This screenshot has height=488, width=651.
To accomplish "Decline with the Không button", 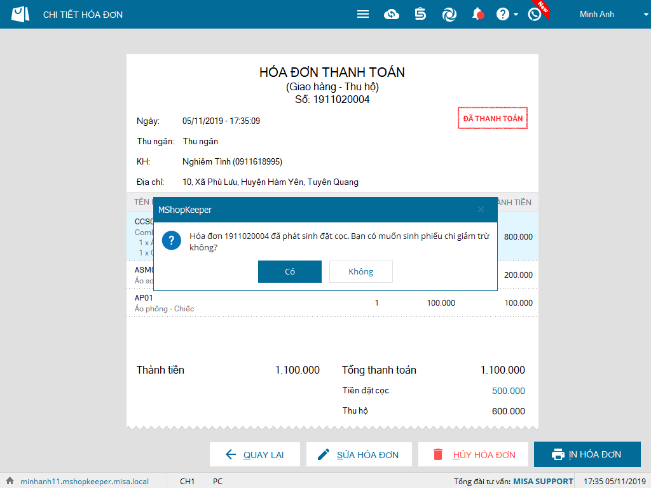I will [361, 271].
